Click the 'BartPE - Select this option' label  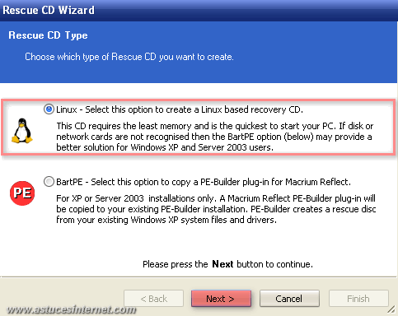coord(204,182)
